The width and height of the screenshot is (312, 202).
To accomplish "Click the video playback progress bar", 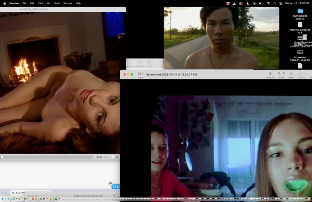I will (x=46, y=157).
